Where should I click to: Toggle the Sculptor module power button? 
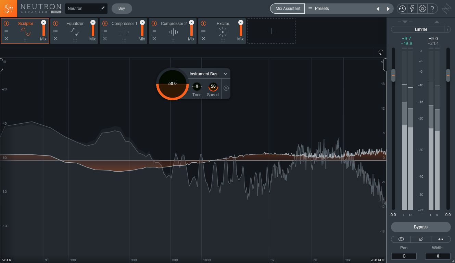point(6,23)
